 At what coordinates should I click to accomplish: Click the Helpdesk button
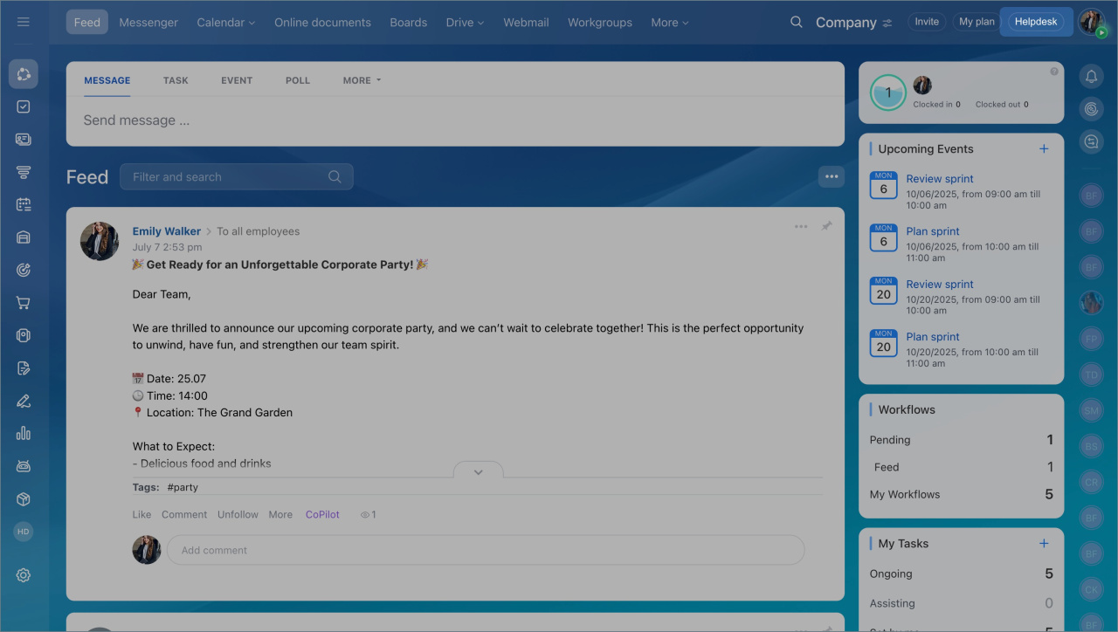point(1035,22)
